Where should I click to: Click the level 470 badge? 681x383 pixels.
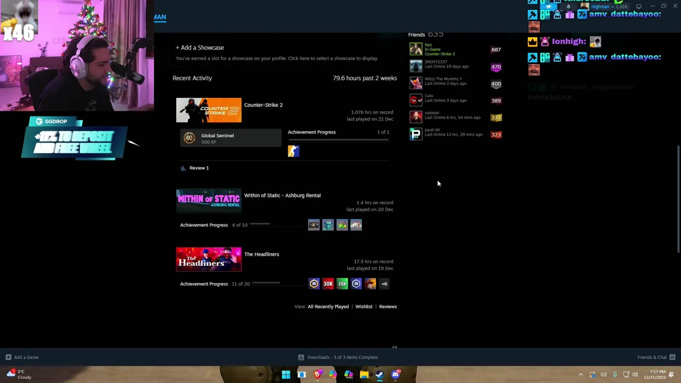point(496,66)
